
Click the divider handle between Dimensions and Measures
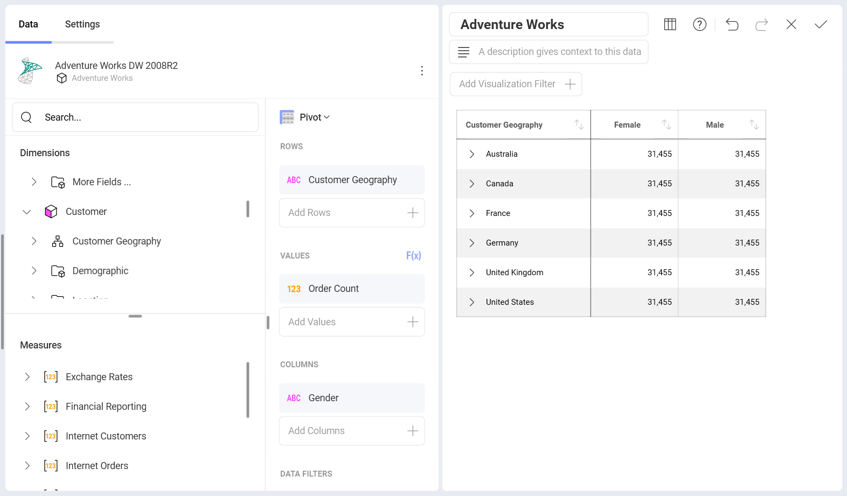(x=135, y=316)
